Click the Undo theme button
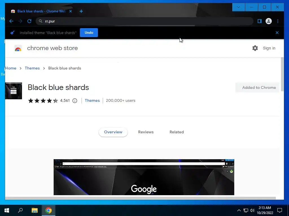The image size is (289, 216). 89,33
